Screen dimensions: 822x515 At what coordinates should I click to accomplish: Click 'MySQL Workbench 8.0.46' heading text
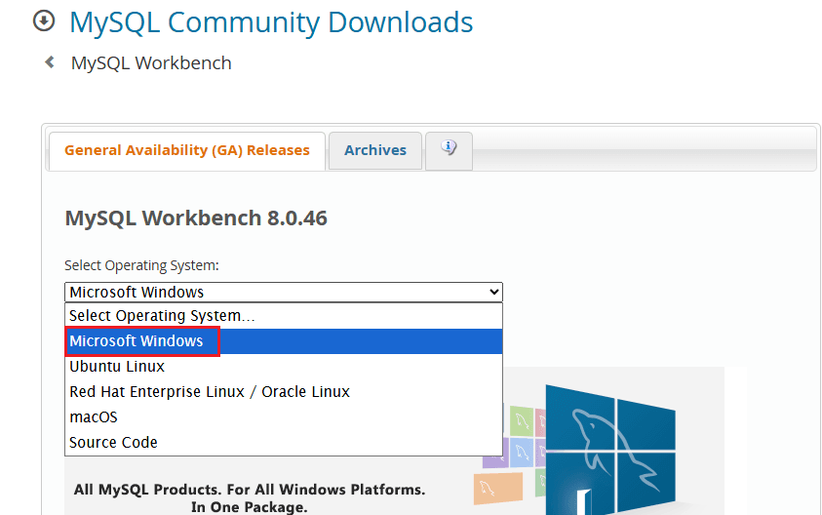click(x=196, y=218)
